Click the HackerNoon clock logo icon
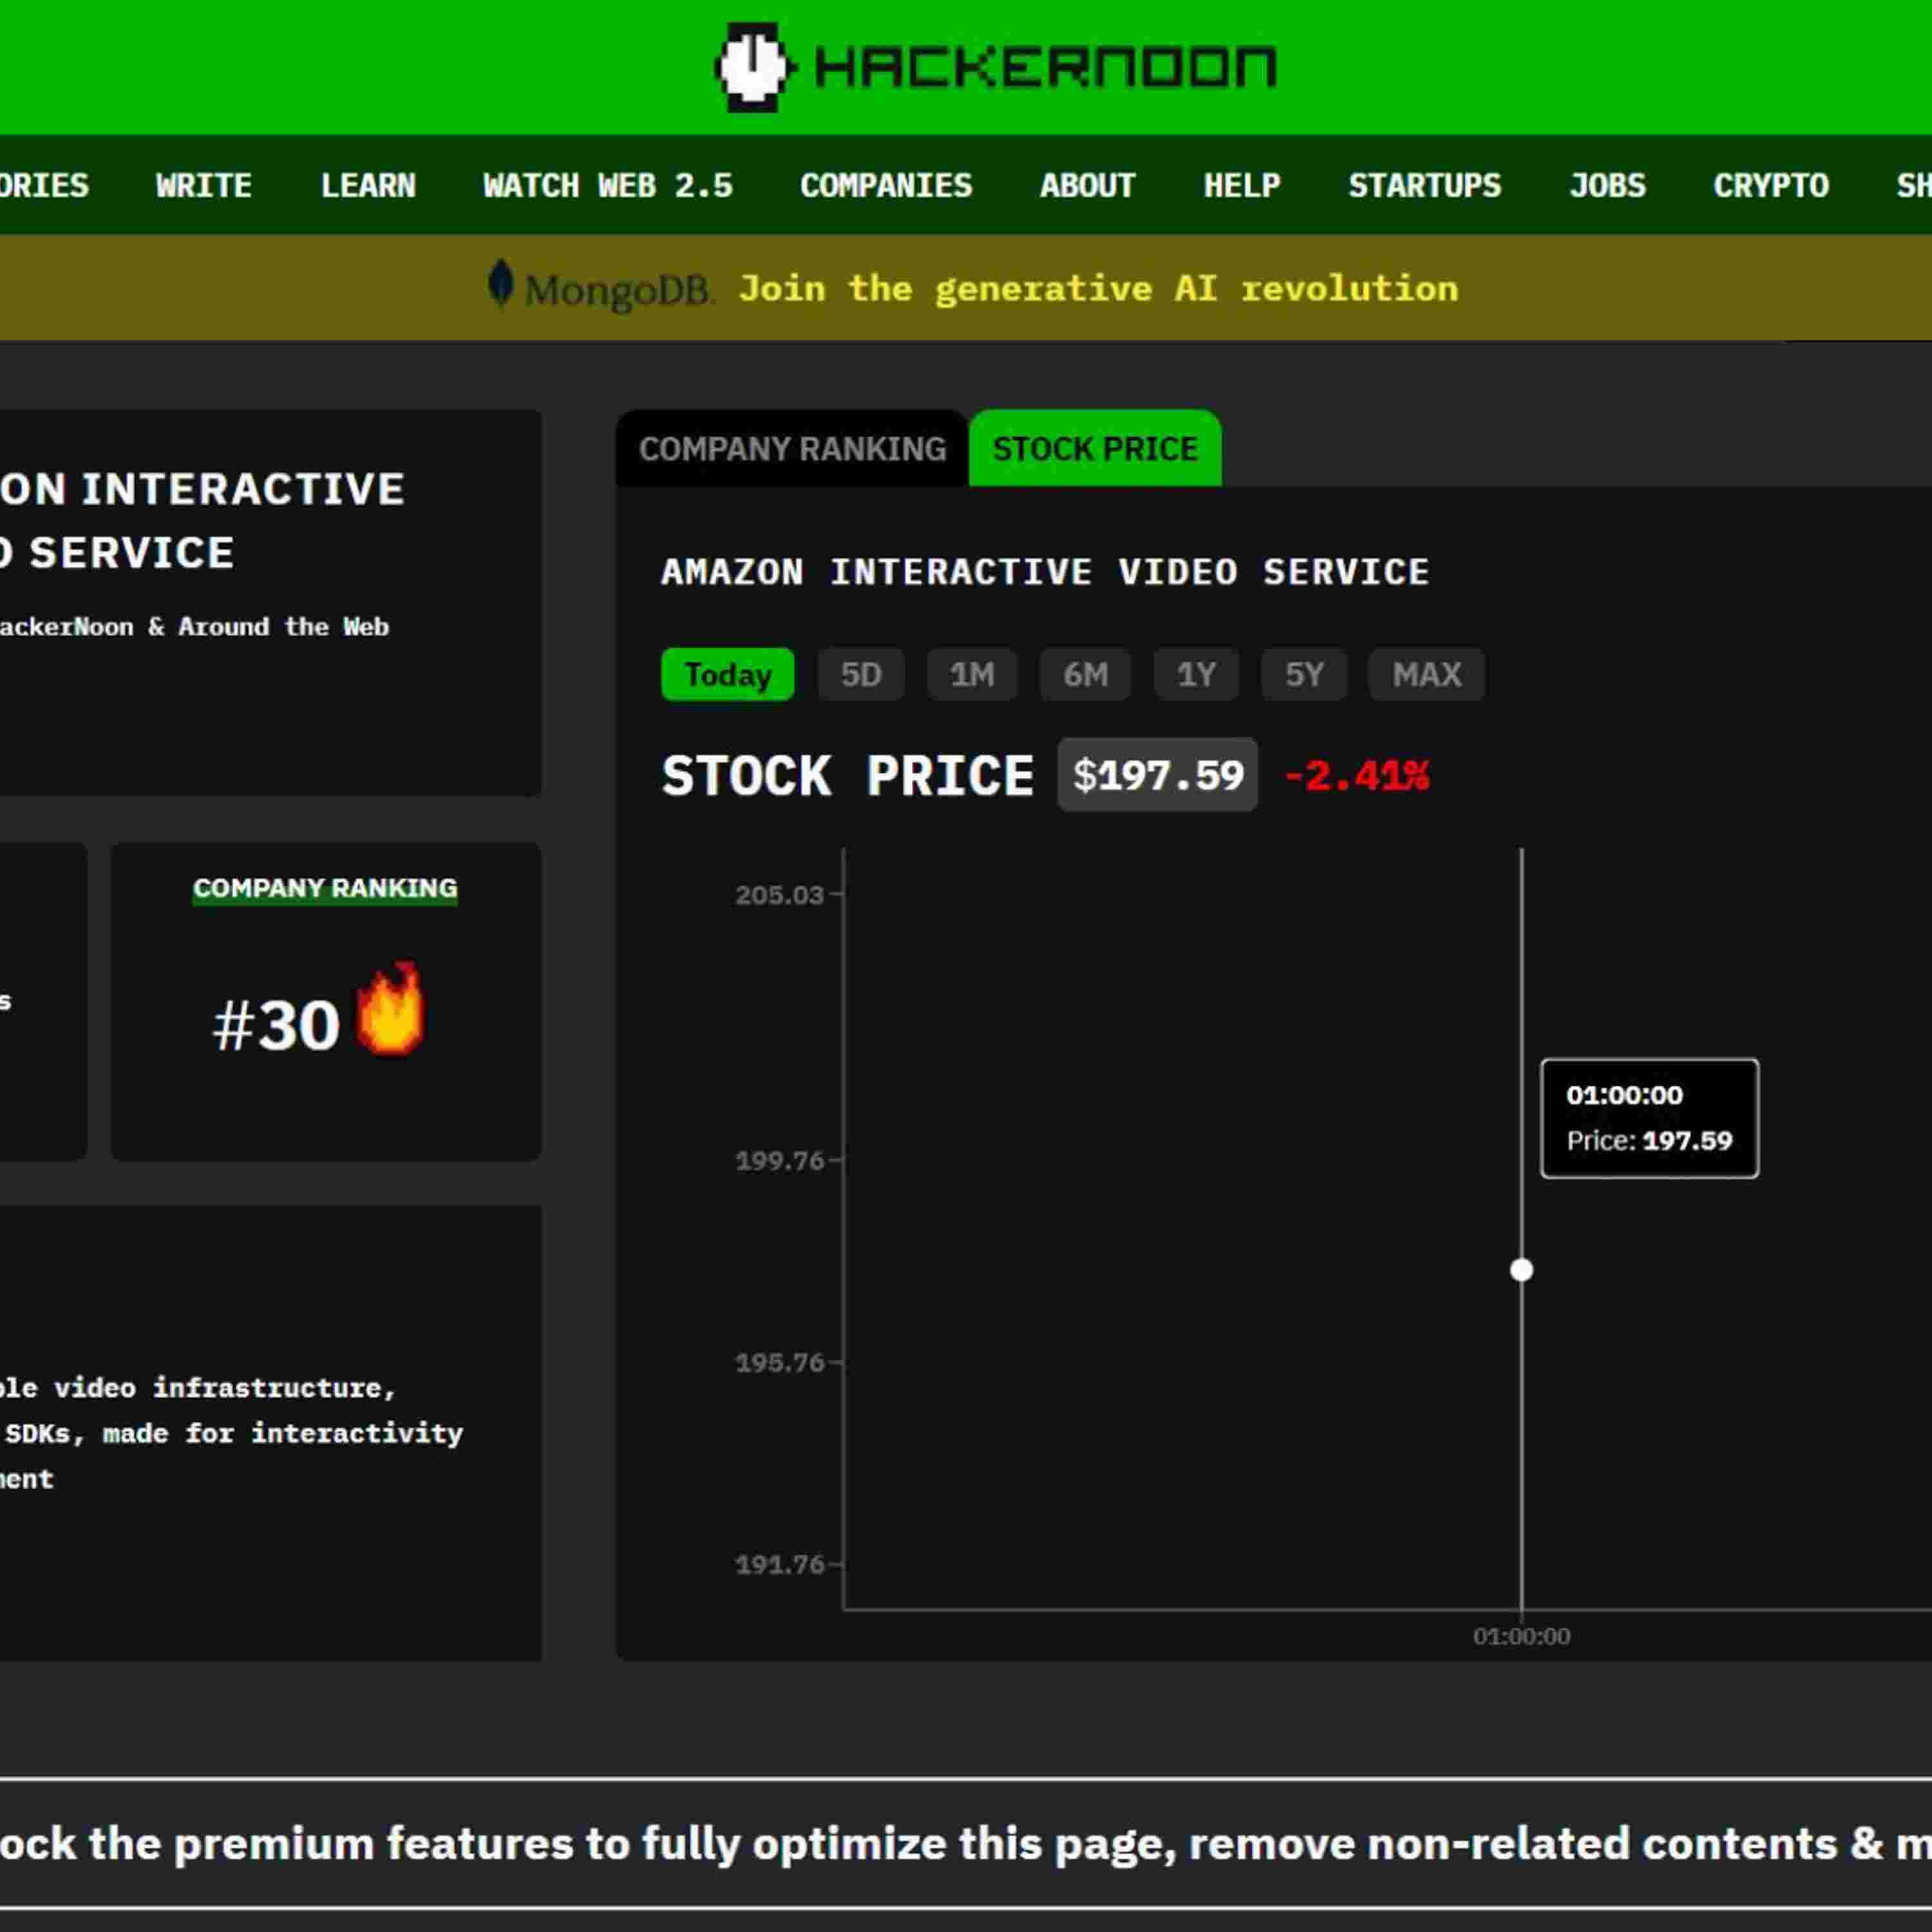The height and width of the screenshot is (1932, 1932). click(753, 66)
